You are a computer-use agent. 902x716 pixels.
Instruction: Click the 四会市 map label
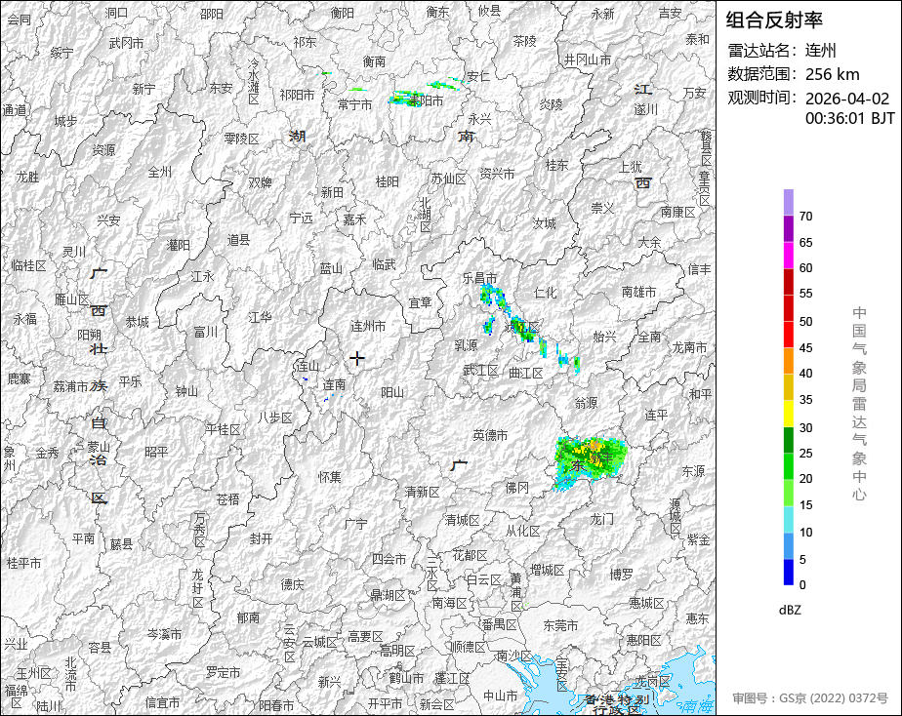tap(389, 559)
